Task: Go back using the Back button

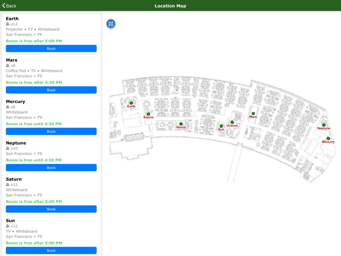Action: pos(9,5)
